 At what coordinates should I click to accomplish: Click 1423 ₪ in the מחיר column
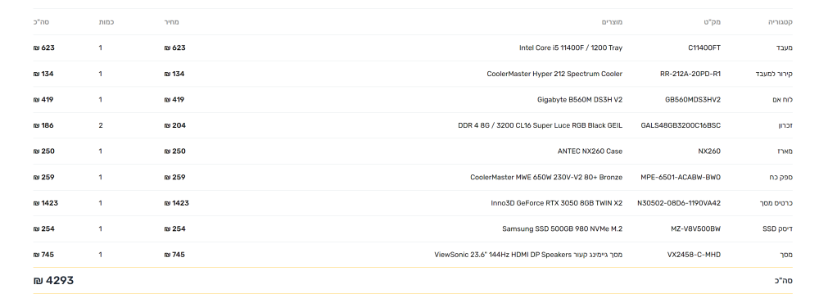[177, 203]
